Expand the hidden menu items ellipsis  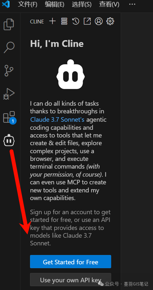132,4
